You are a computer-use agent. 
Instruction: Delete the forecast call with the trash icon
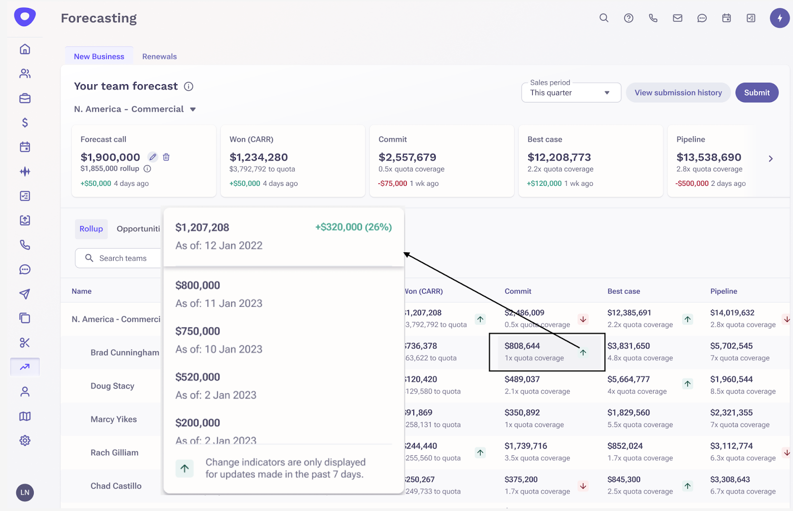[166, 157]
